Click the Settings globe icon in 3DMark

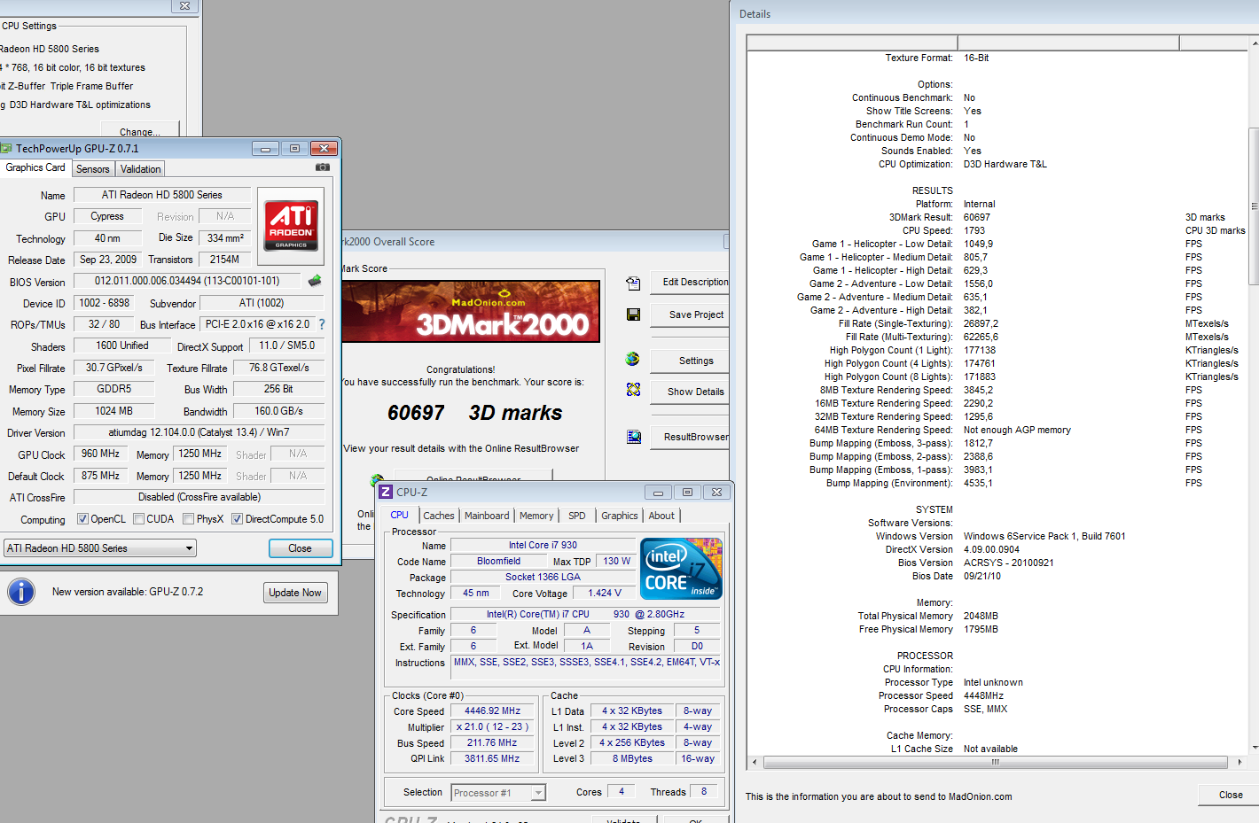[x=632, y=359]
